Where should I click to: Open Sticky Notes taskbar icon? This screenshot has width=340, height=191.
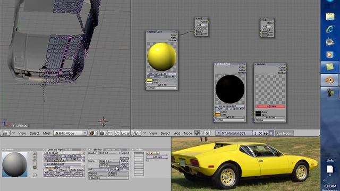click(x=330, y=67)
